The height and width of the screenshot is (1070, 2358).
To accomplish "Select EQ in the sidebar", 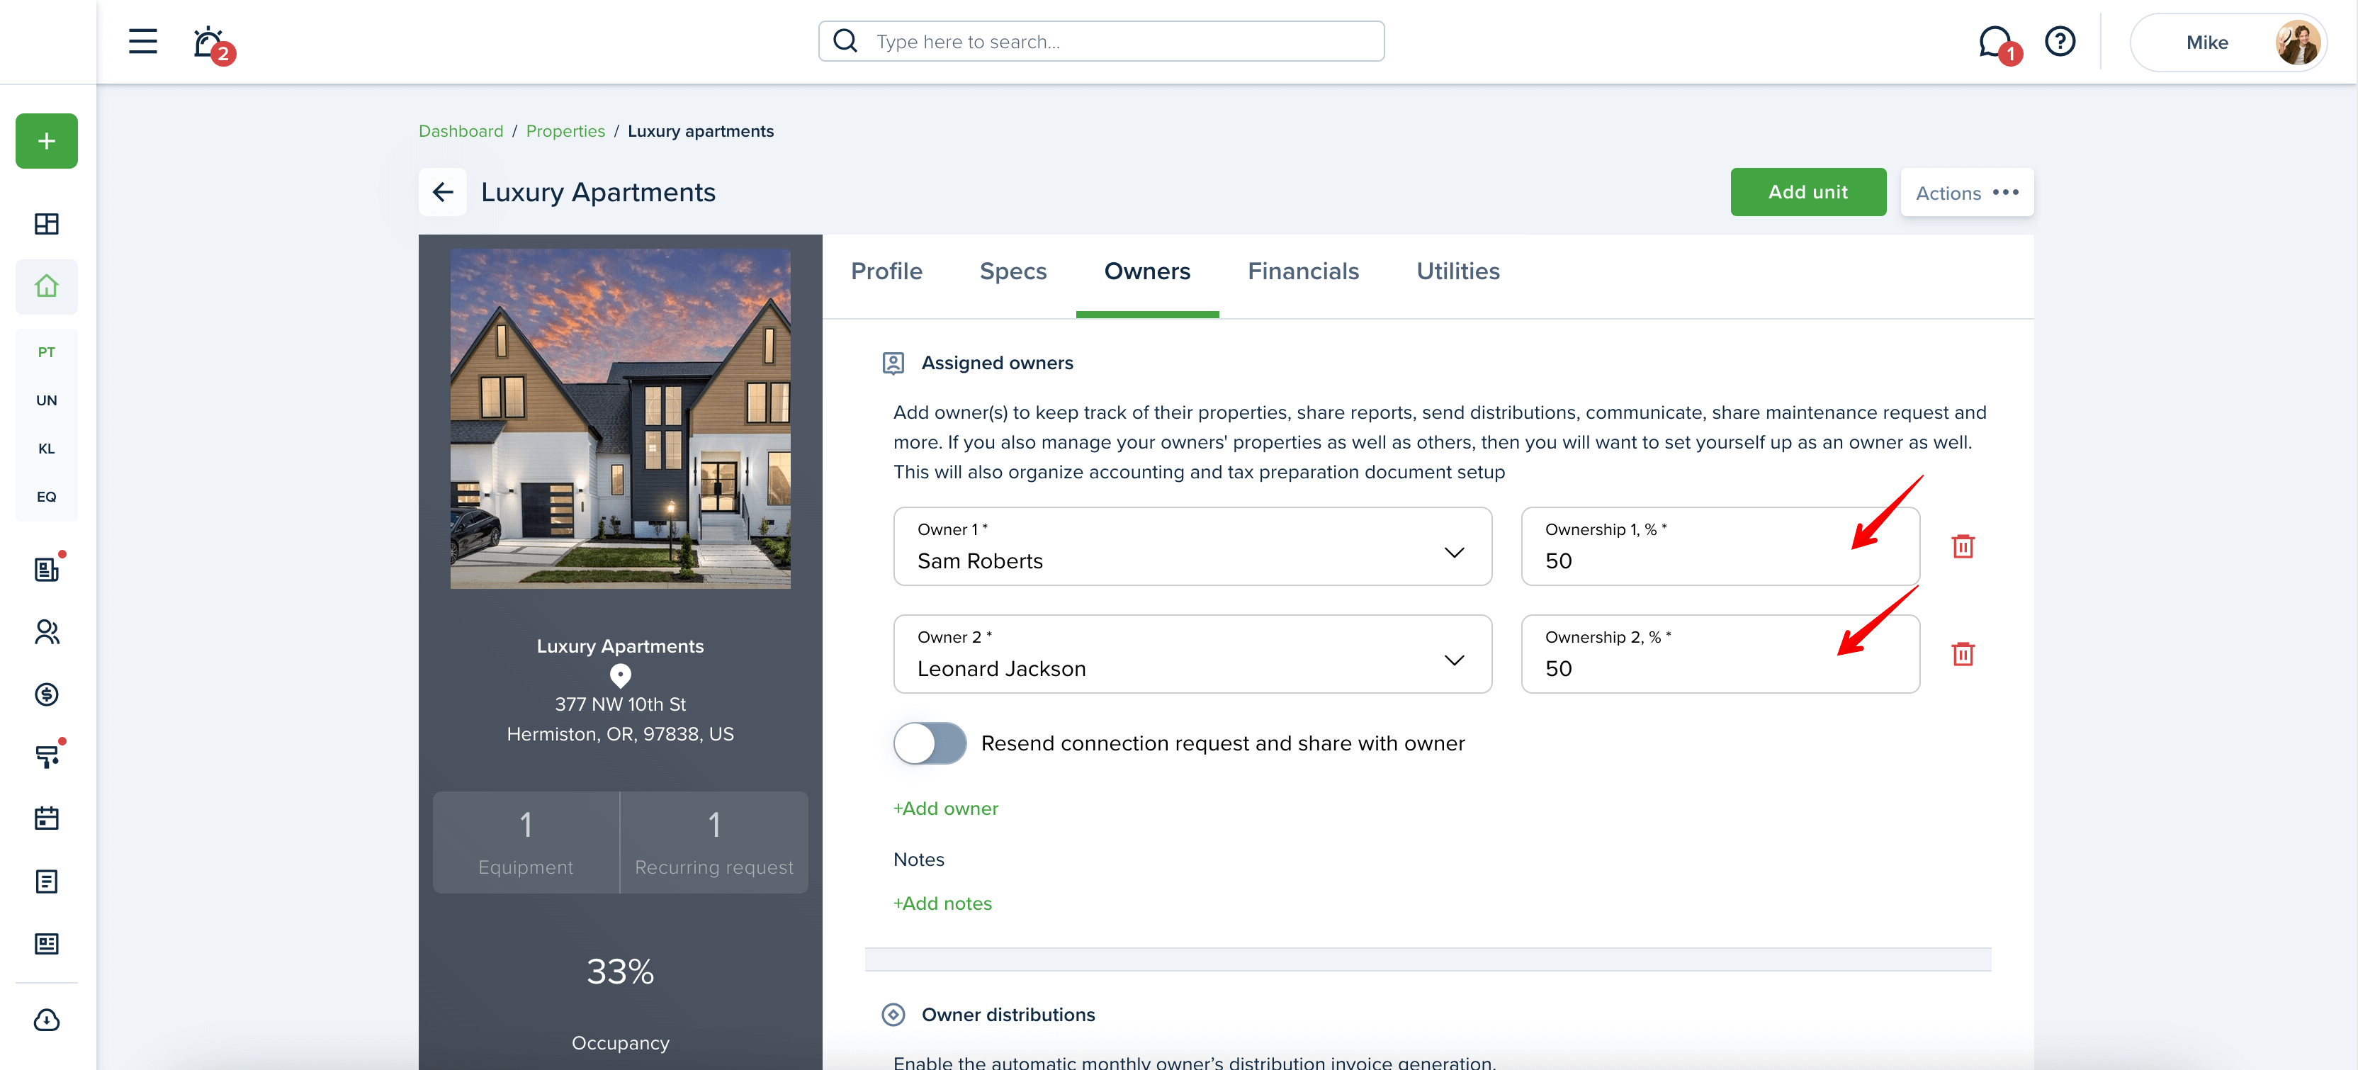I will click(x=47, y=497).
